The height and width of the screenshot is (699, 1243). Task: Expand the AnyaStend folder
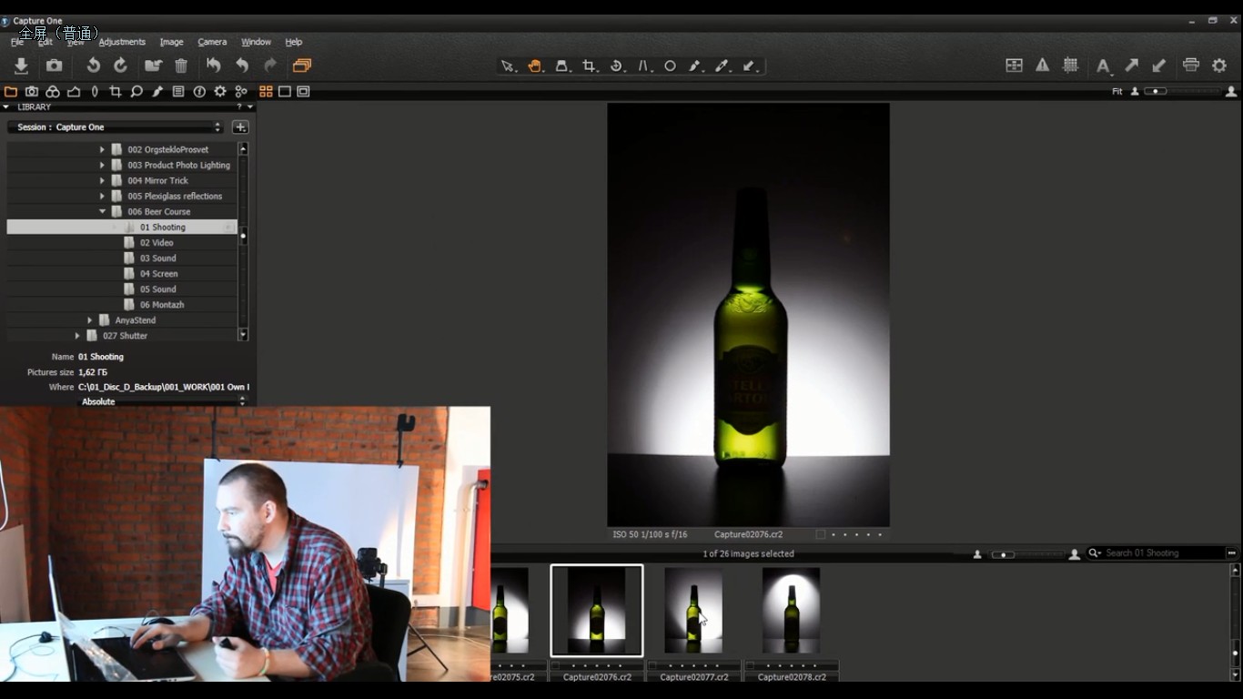point(89,320)
